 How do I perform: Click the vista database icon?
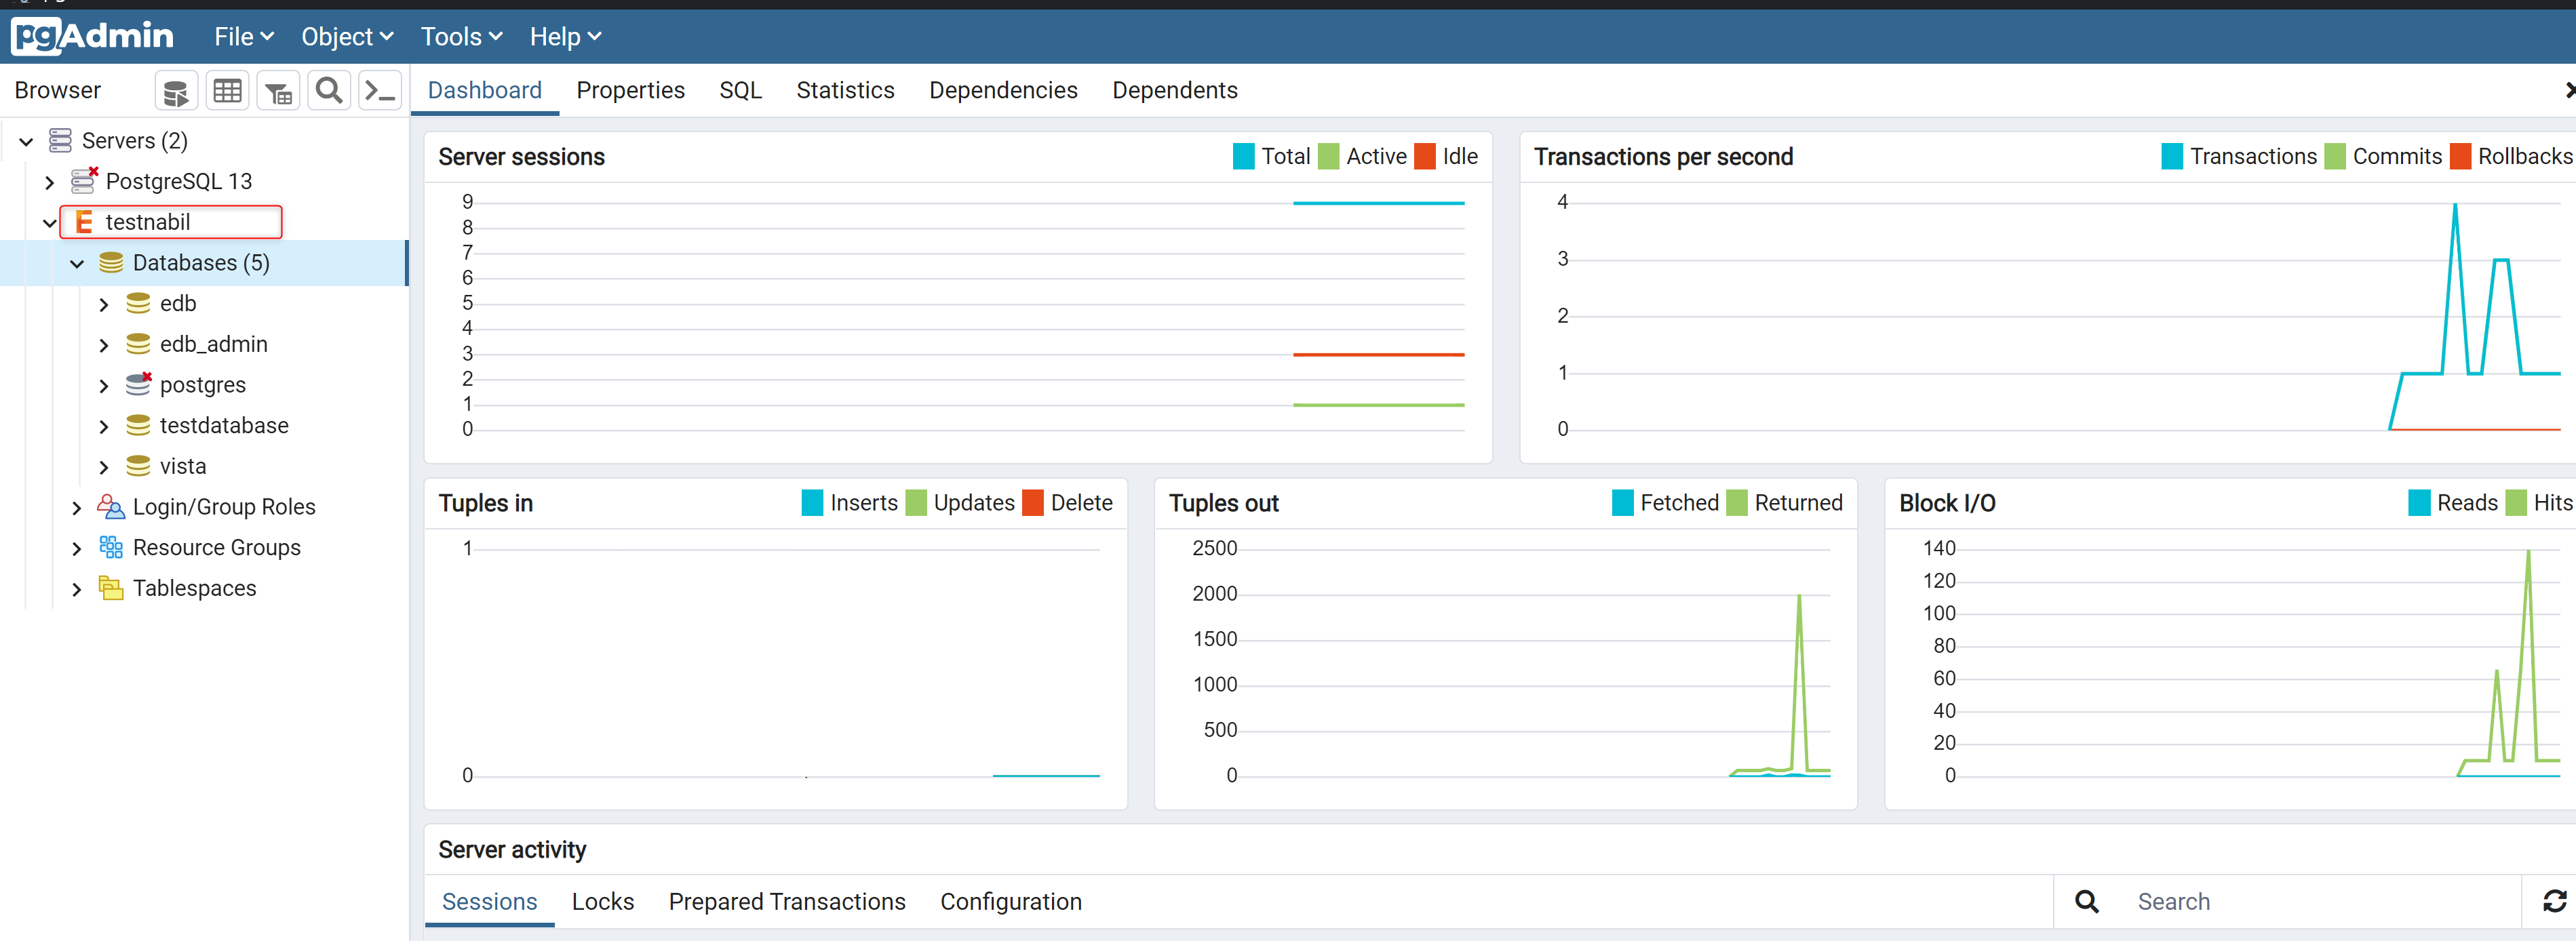[138, 466]
